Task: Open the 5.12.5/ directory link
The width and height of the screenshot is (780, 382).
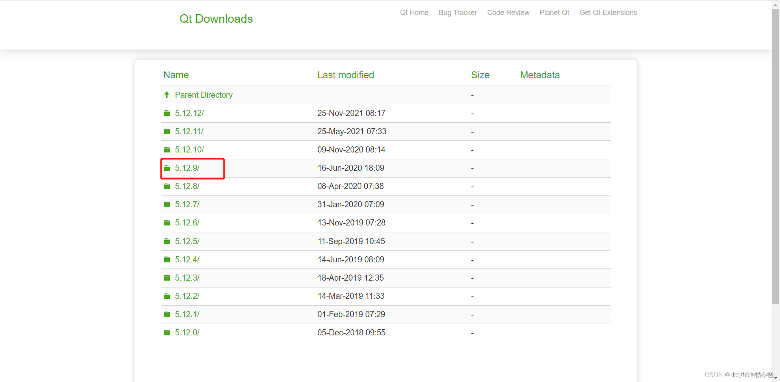Action: click(x=187, y=241)
